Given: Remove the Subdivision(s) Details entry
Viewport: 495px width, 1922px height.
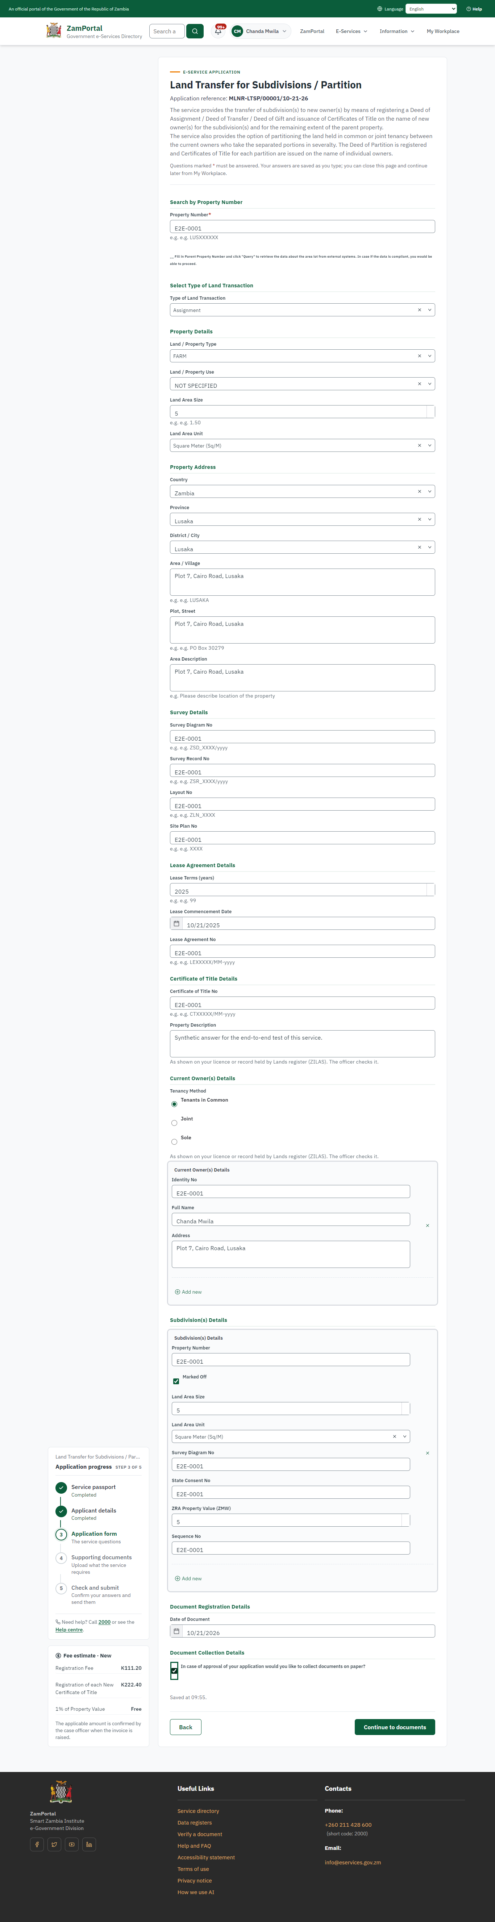Looking at the screenshot, I should pyautogui.click(x=427, y=1453).
